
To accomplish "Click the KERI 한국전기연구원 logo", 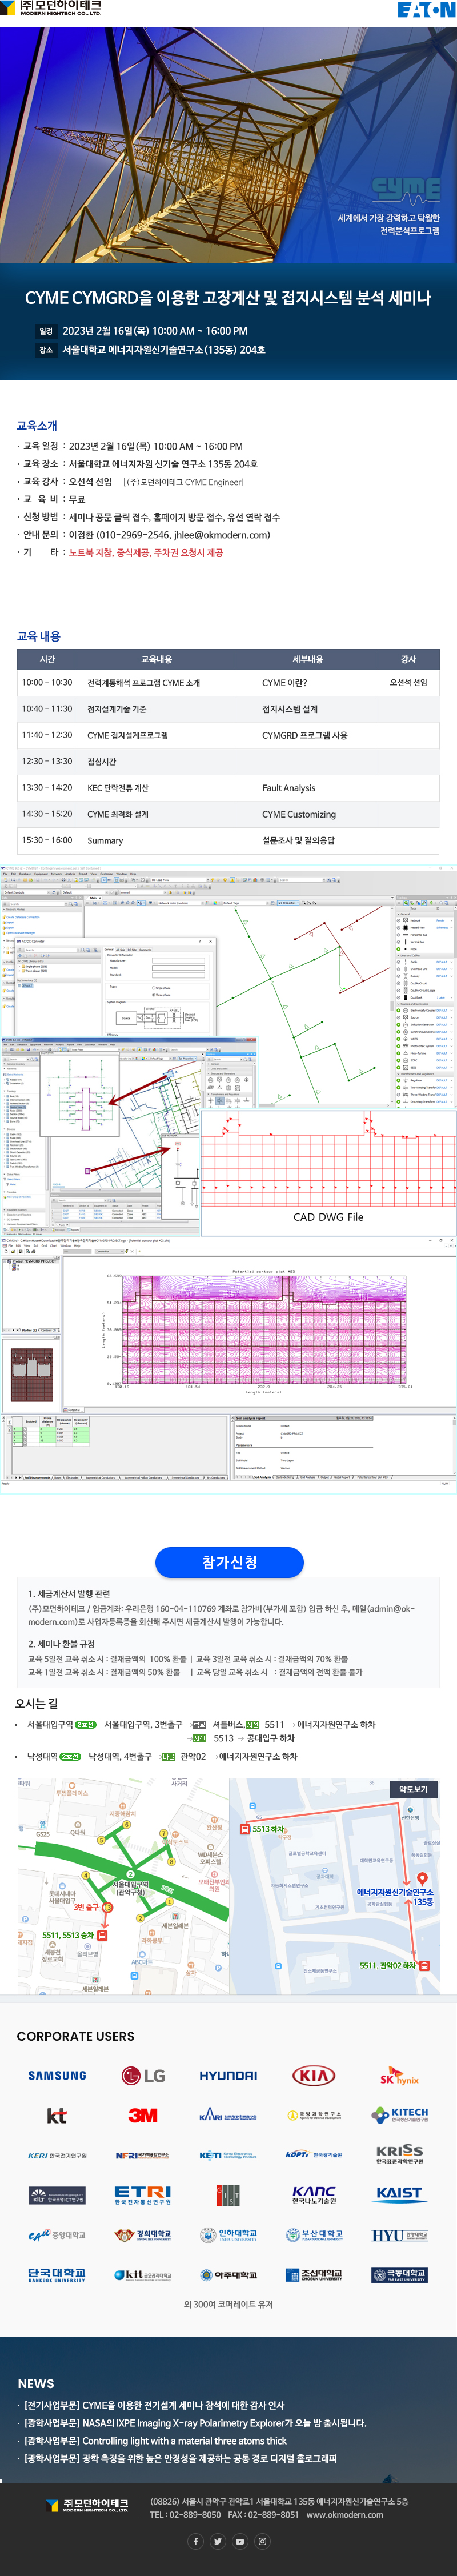I will [57, 2155].
